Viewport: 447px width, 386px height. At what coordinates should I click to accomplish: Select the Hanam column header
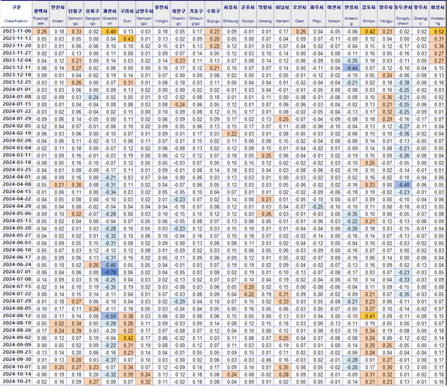282,14
